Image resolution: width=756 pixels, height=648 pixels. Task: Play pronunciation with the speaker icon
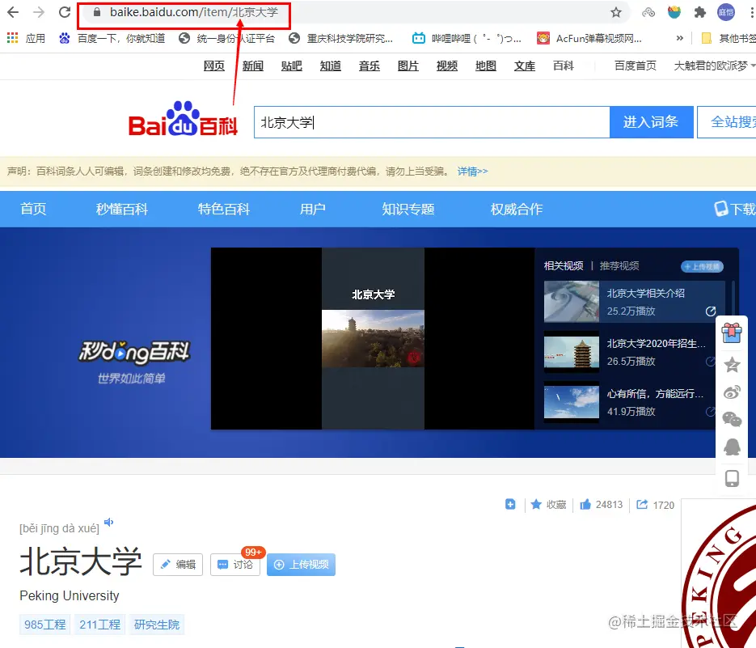[109, 522]
